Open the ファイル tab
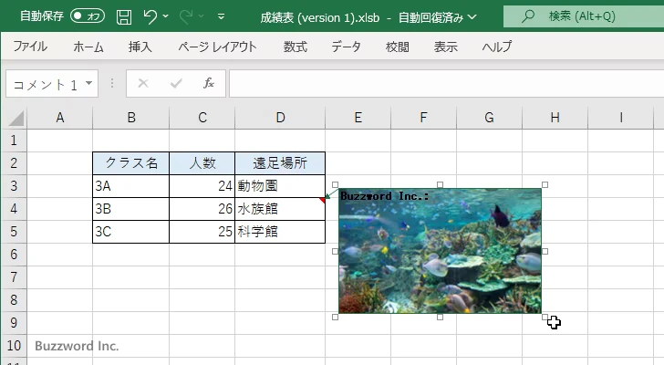 [30, 47]
